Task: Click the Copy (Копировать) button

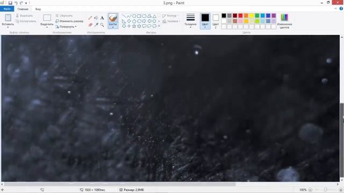Action: click(x=26, y=21)
